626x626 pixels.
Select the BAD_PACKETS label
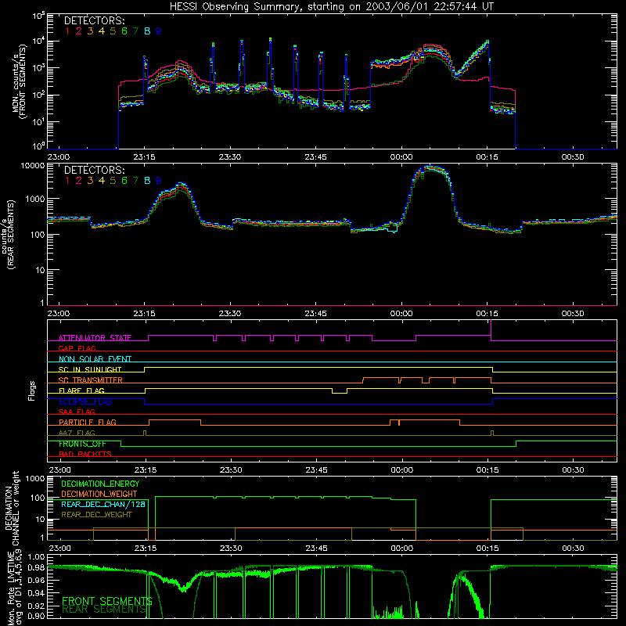85,454
